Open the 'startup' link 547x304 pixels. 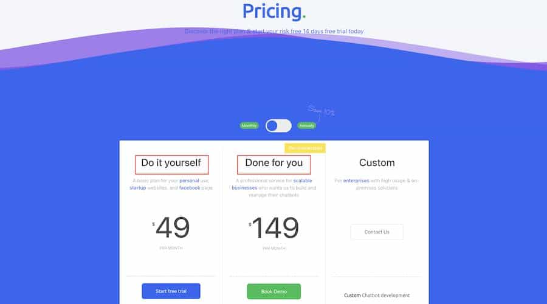coord(138,188)
